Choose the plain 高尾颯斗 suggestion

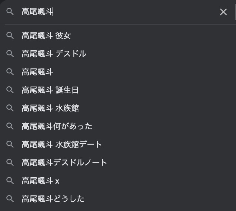click(118, 72)
